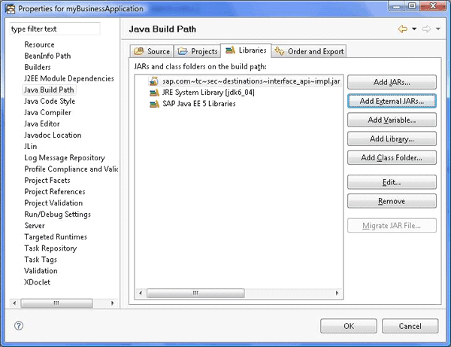Viewport: 451px width, 347px height.
Task: Click the Order and Export tab icon
Action: pyautogui.click(x=279, y=51)
